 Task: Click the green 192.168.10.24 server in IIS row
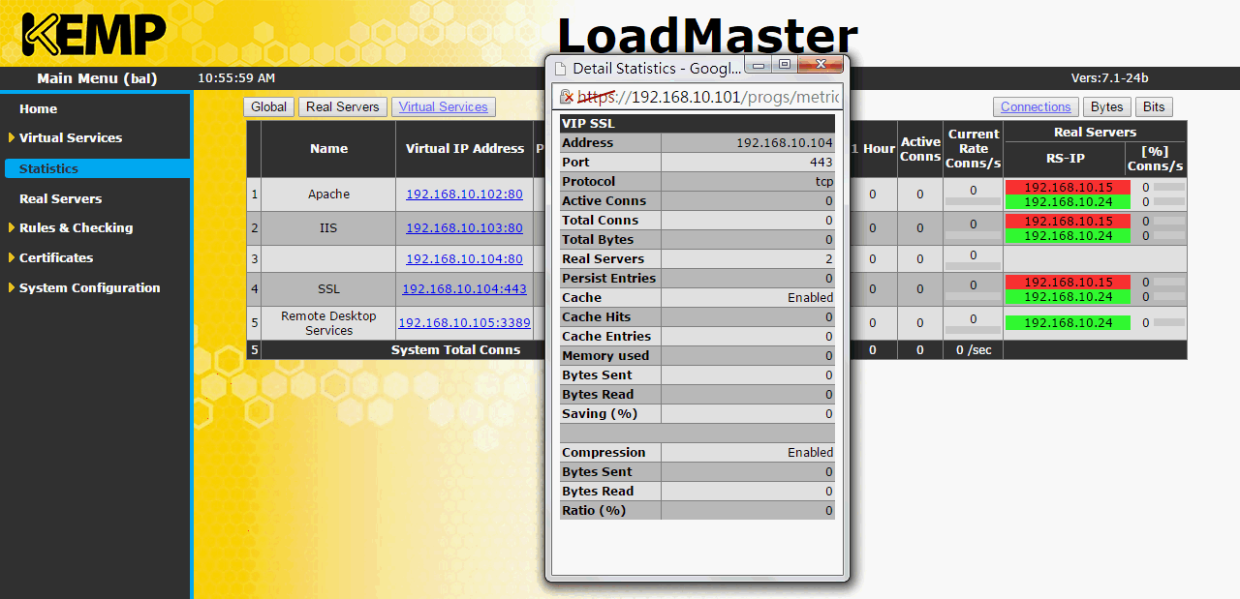(1068, 236)
